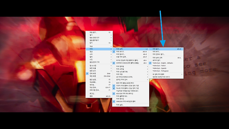The height and width of the screenshot is (129, 229).
Task: Expand '두 번째 자막 출력' submenu
Action: [166, 74]
